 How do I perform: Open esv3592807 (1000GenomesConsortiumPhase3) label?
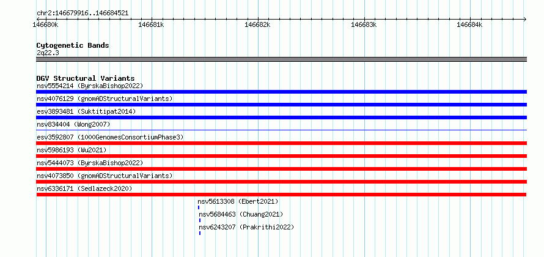coord(110,137)
